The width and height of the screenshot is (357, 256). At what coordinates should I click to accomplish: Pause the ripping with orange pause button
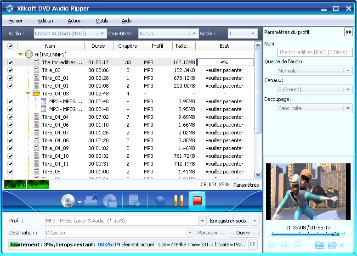[179, 200]
